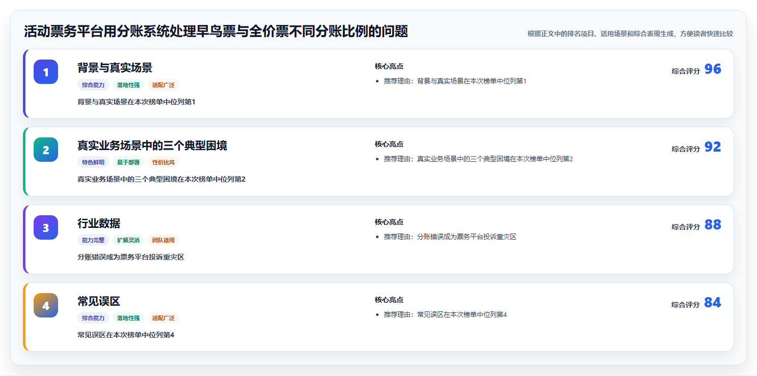Click bullet 推荐理由：常见误区在本次榜单中位列第4

pyautogui.click(x=445, y=314)
